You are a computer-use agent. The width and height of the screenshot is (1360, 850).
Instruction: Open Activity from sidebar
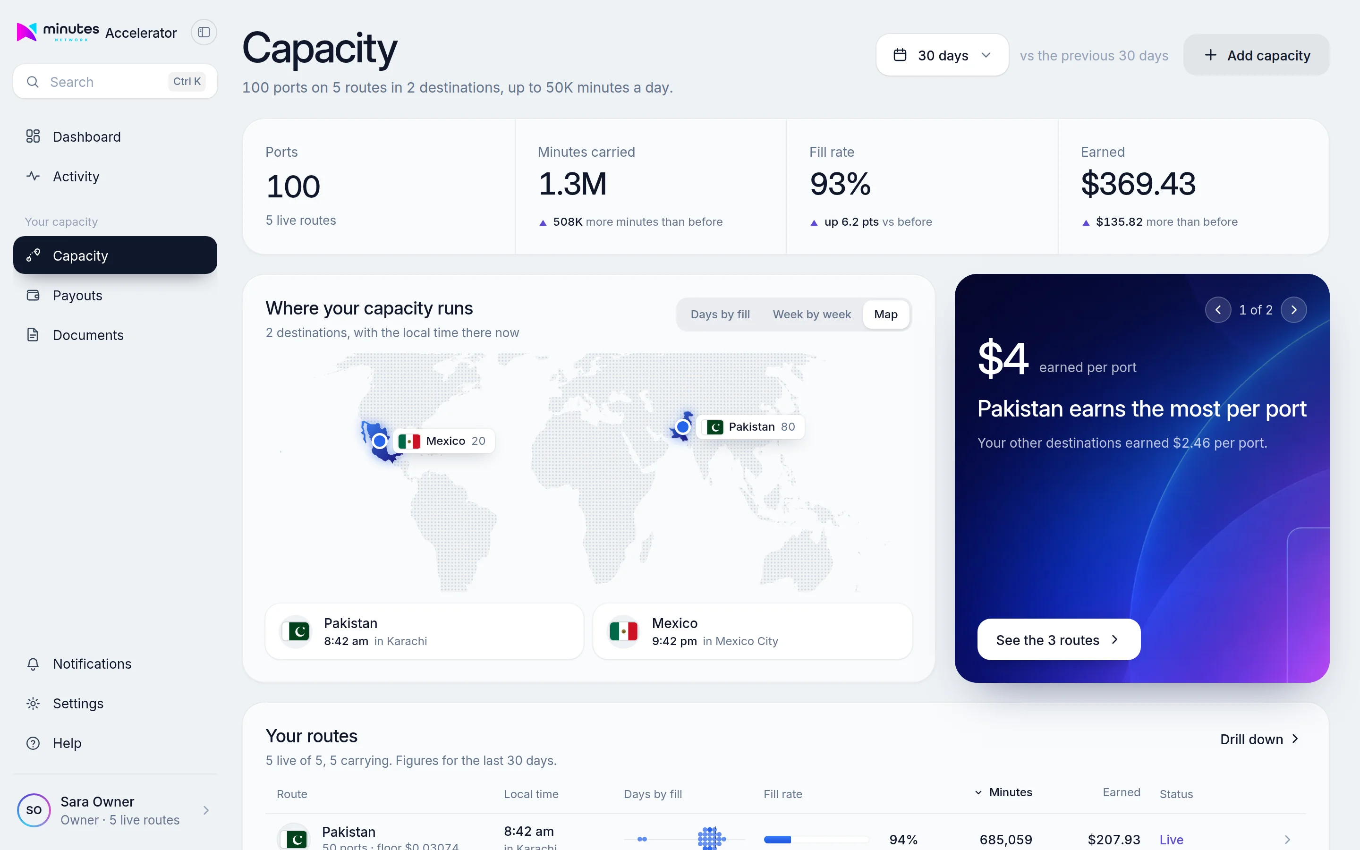[115, 176]
